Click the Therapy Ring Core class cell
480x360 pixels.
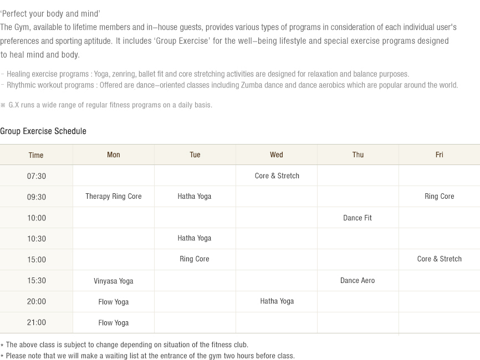click(x=114, y=197)
